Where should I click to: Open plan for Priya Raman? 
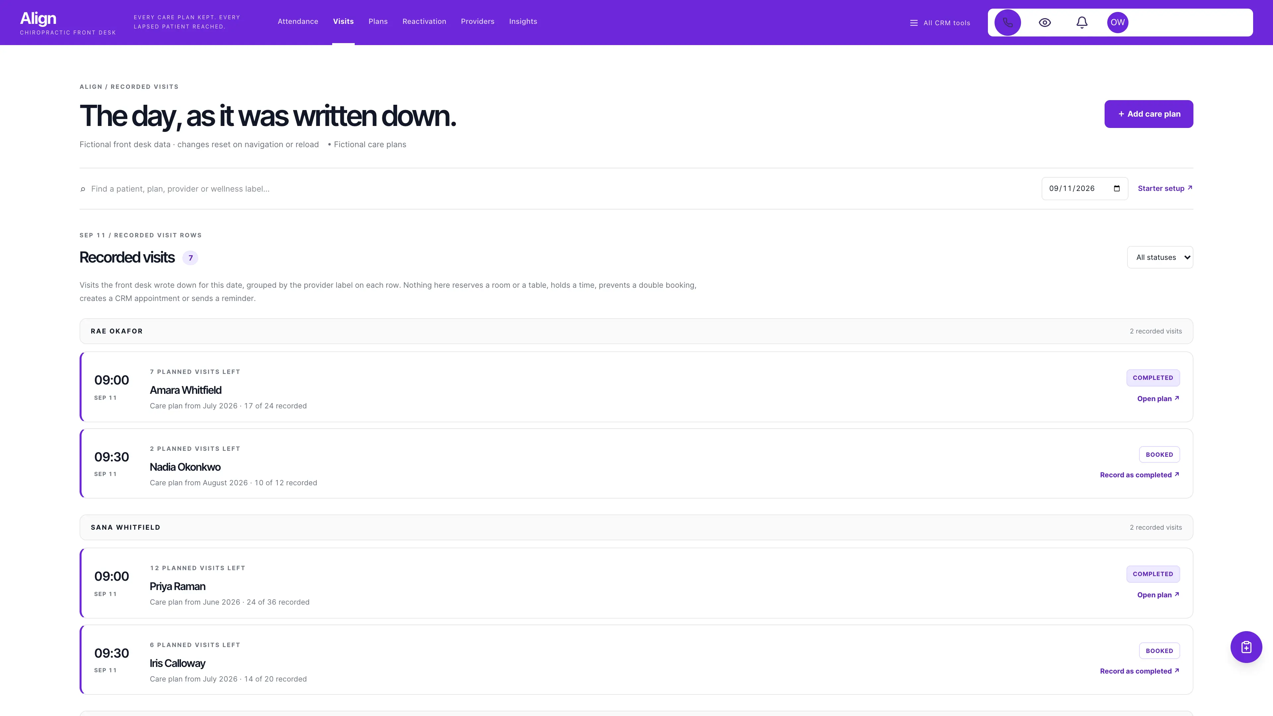(1158, 595)
